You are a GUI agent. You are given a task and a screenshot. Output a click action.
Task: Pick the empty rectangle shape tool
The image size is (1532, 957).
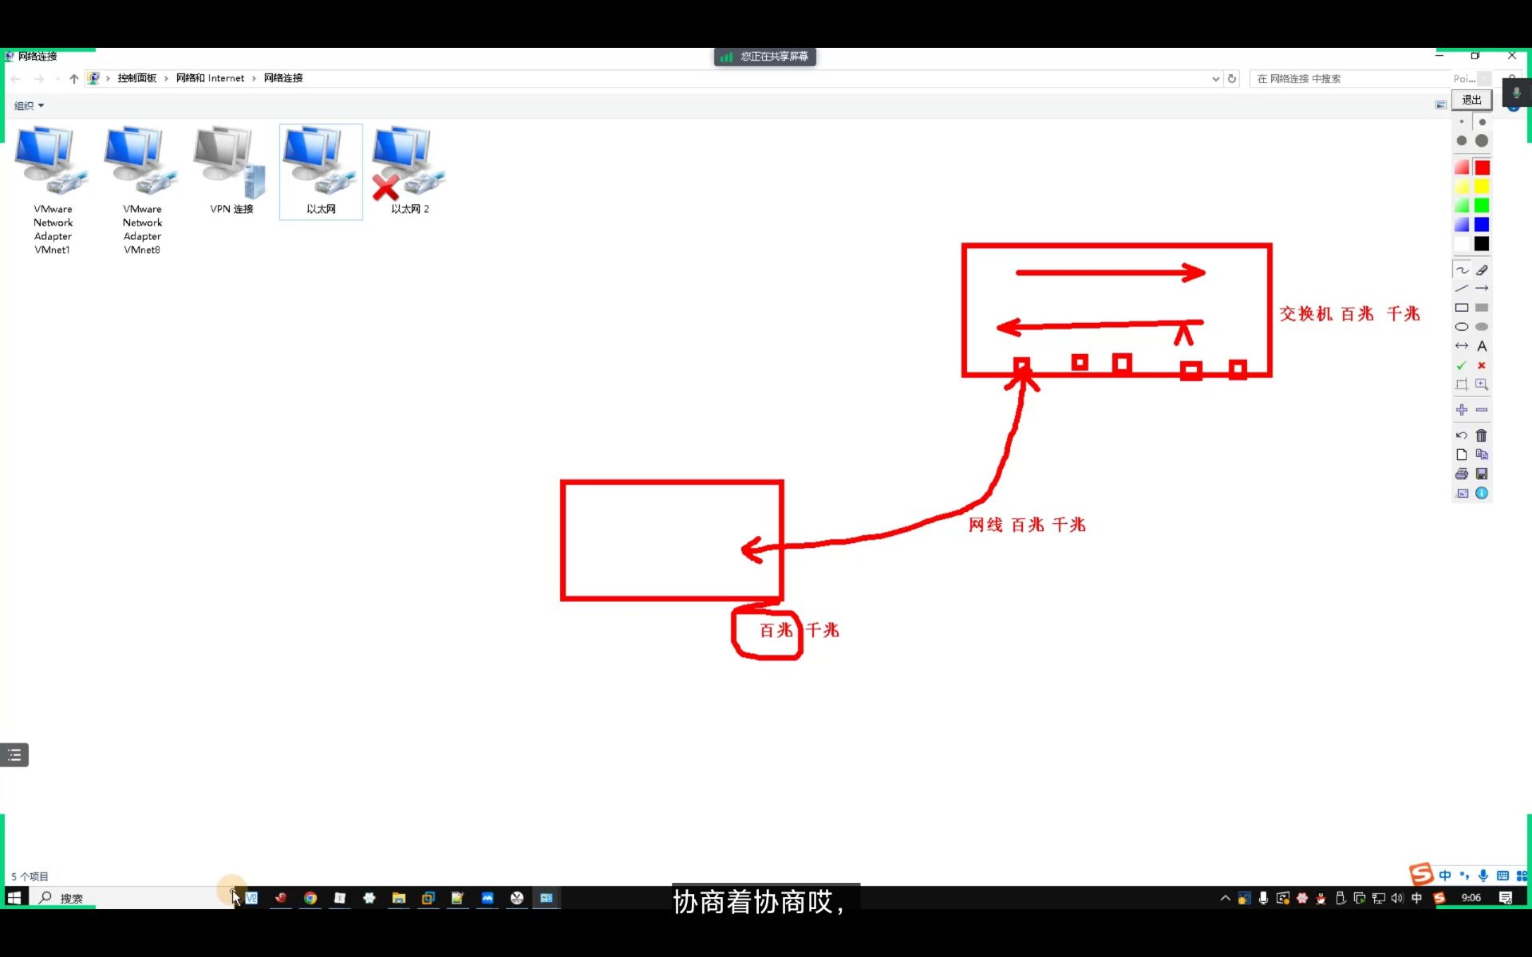tap(1461, 308)
